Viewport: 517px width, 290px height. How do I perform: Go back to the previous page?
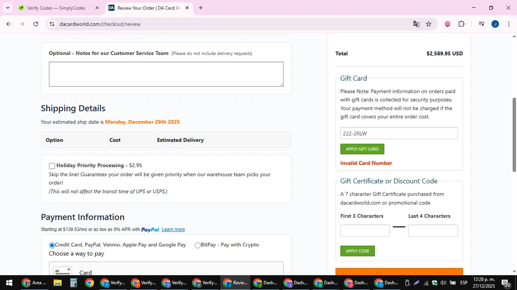[x=8, y=24]
